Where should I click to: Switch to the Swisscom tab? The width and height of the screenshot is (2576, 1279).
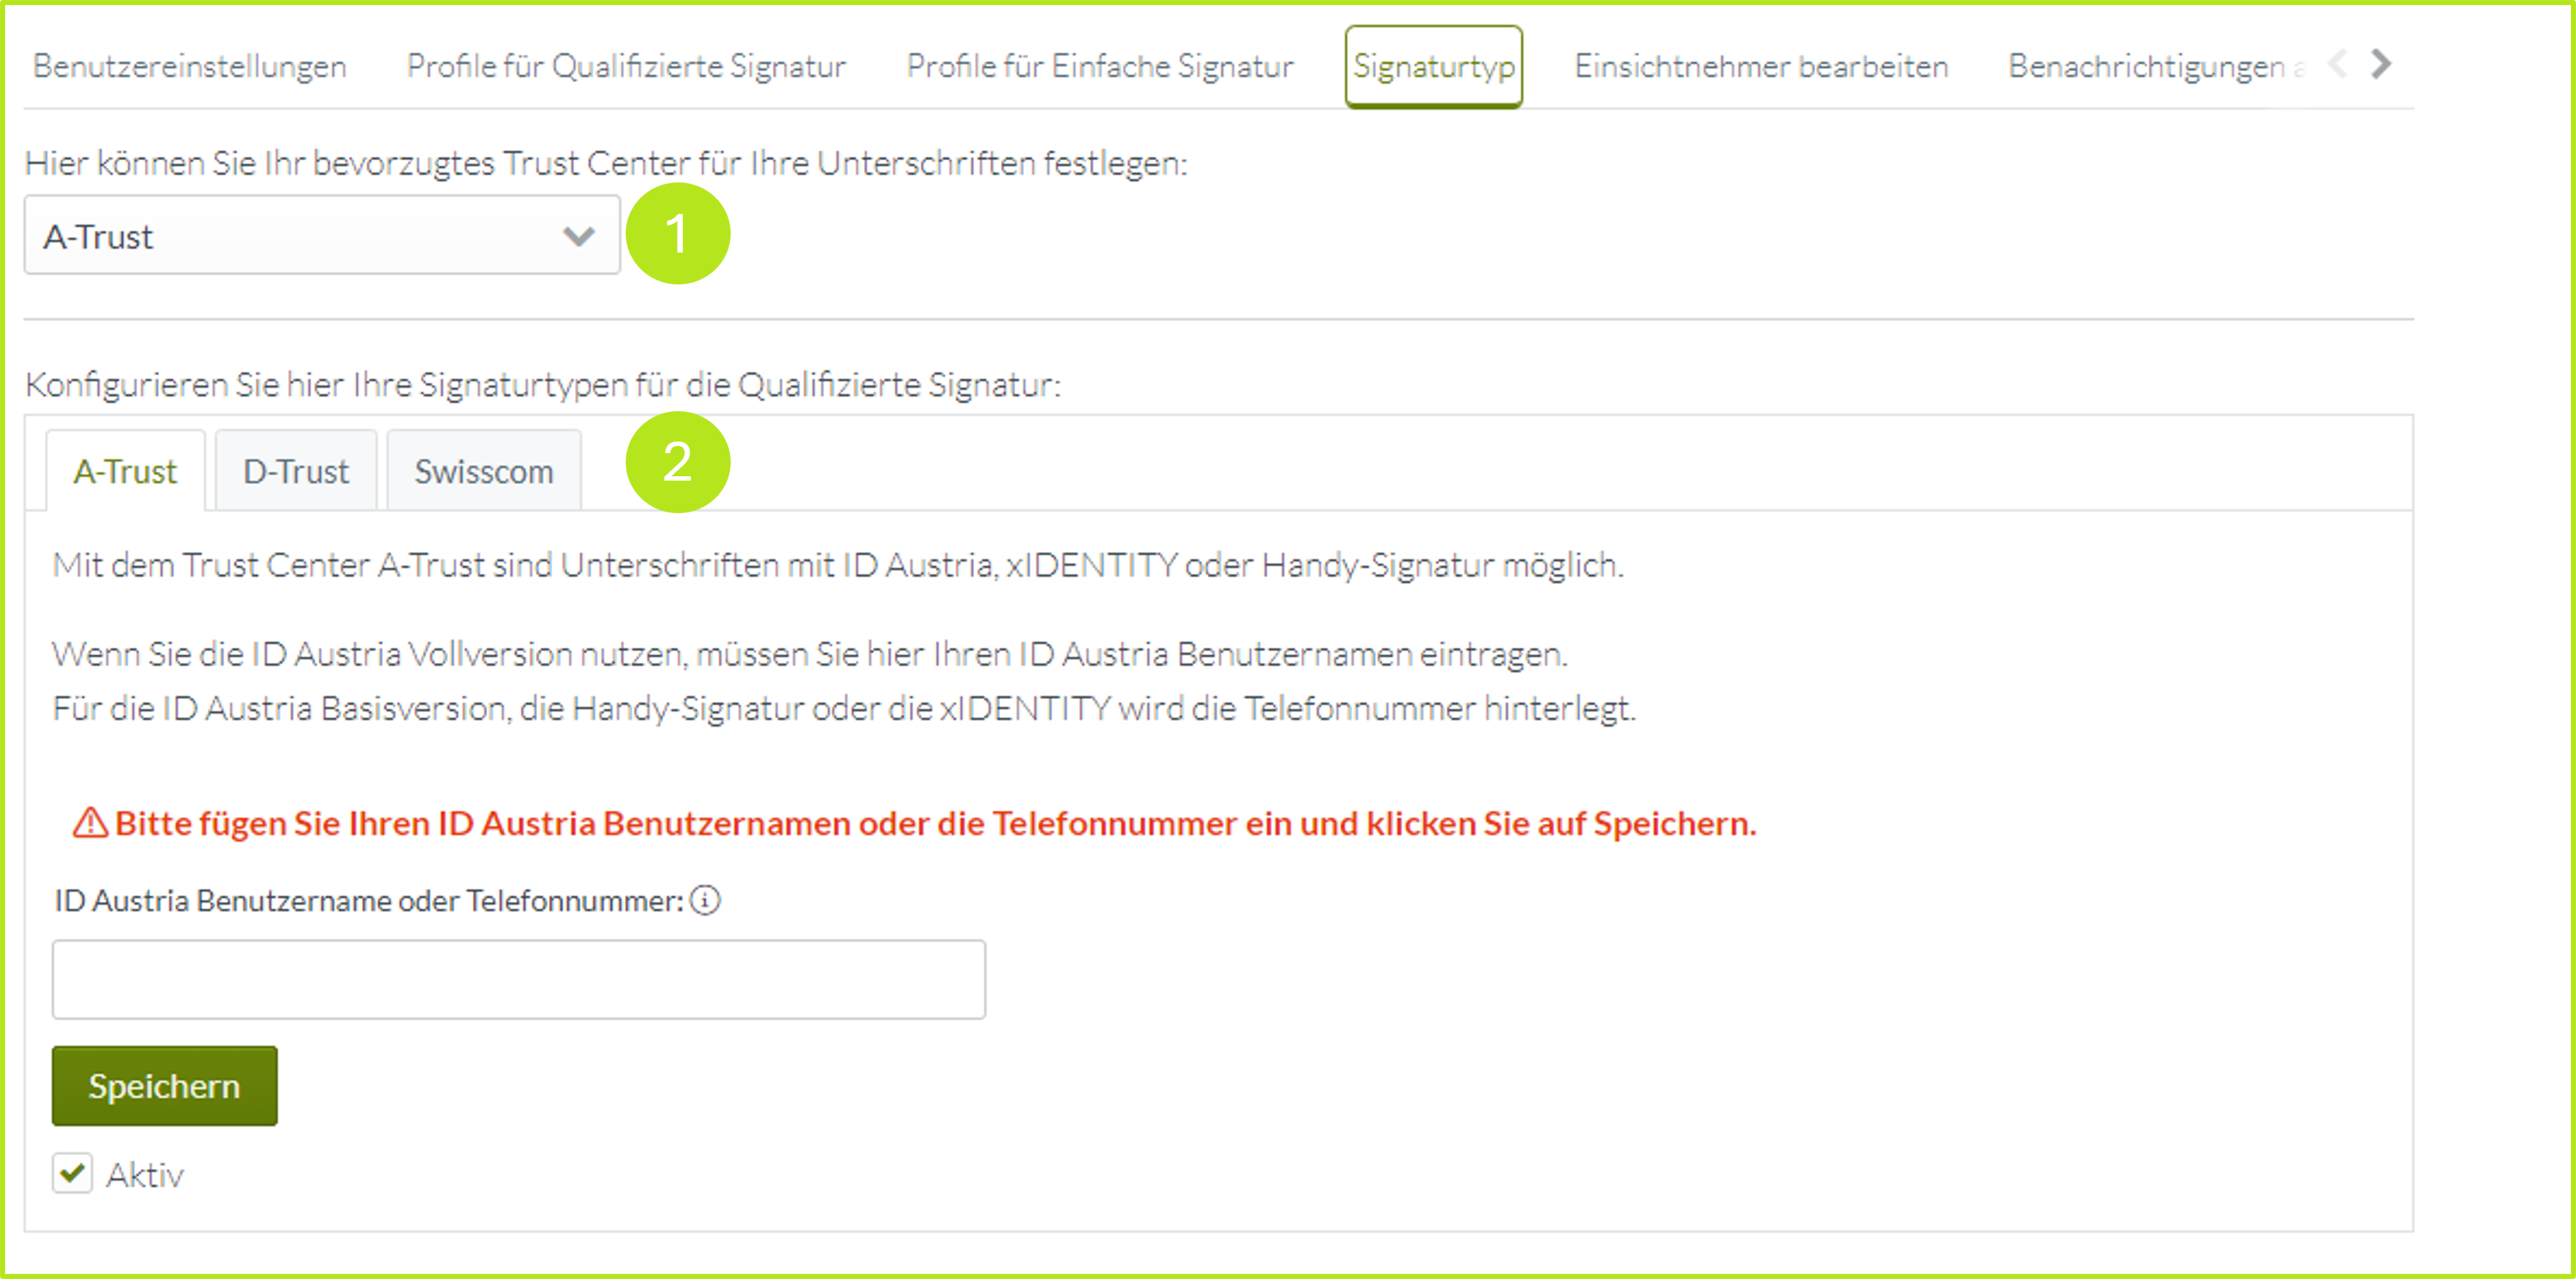[x=484, y=472]
